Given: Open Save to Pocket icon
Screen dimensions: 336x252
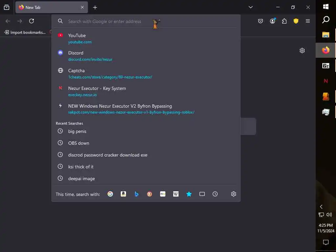Looking at the screenshot, I should [x=260, y=21].
